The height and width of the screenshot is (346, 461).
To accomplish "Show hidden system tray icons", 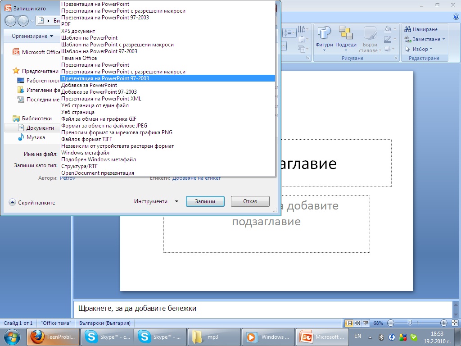I will pyautogui.click(x=370, y=337).
